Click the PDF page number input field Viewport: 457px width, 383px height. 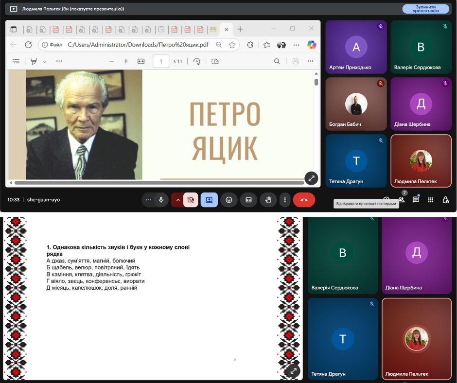[x=161, y=61]
